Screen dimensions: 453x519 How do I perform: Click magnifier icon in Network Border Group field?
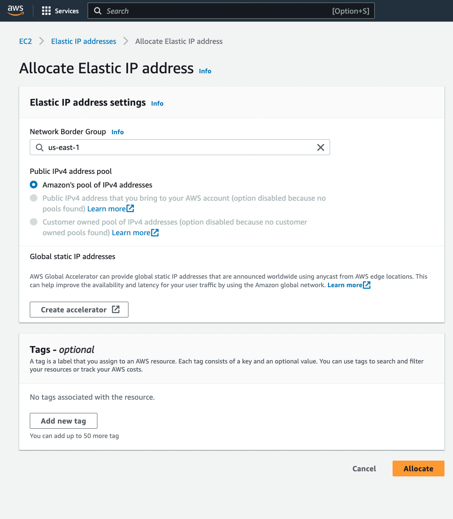(x=40, y=147)
